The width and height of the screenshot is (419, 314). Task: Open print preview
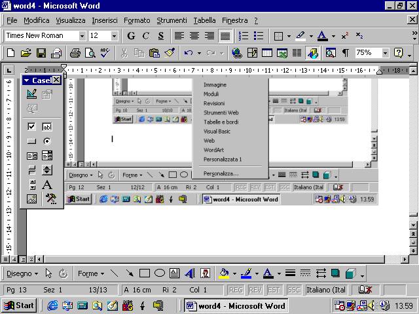point(90,53)
